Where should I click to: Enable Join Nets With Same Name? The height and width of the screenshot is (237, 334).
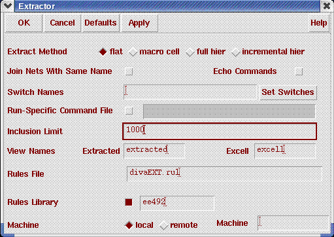point(129,71)
